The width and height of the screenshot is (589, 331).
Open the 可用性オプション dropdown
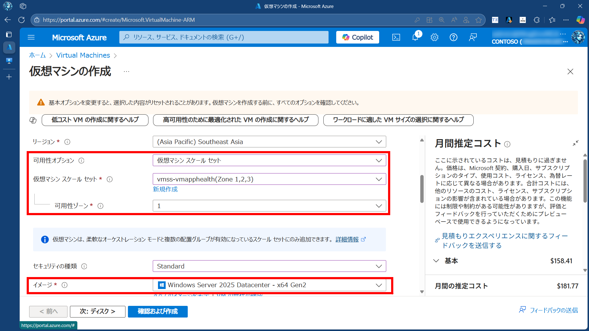(269, 161)
